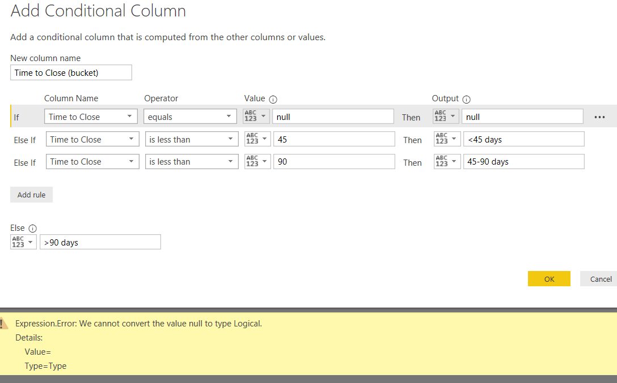Expand operator dropdown in the last Else If row
617x383 pixels.
point(191,162)
